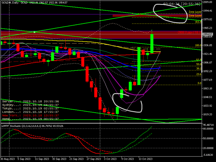This screenshot has width=216, height=162.
Task: Click the 9 Oct 2023 date label
Action: point(128,159)
